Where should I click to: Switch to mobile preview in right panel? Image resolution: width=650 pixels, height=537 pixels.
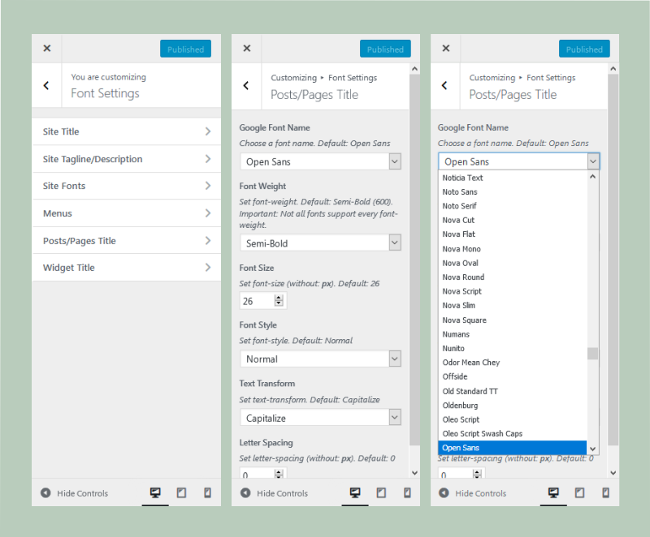pos(605,492)
